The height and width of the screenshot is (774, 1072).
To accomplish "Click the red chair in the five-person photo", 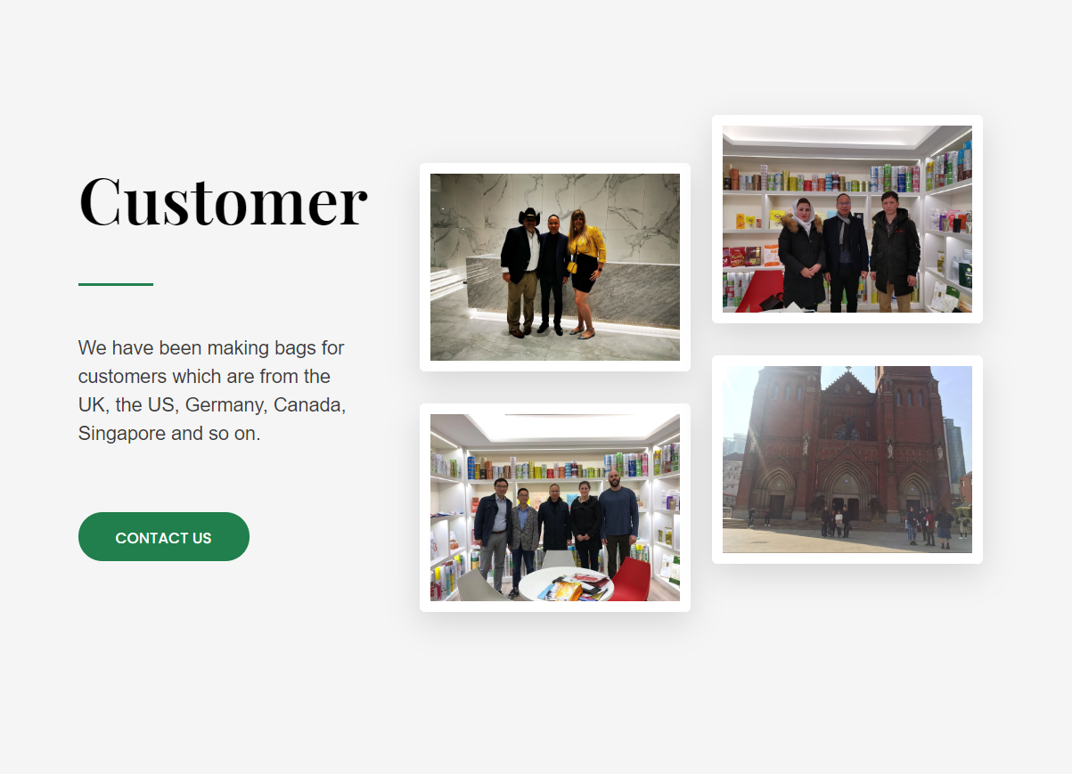I will (x=630, y=580).
